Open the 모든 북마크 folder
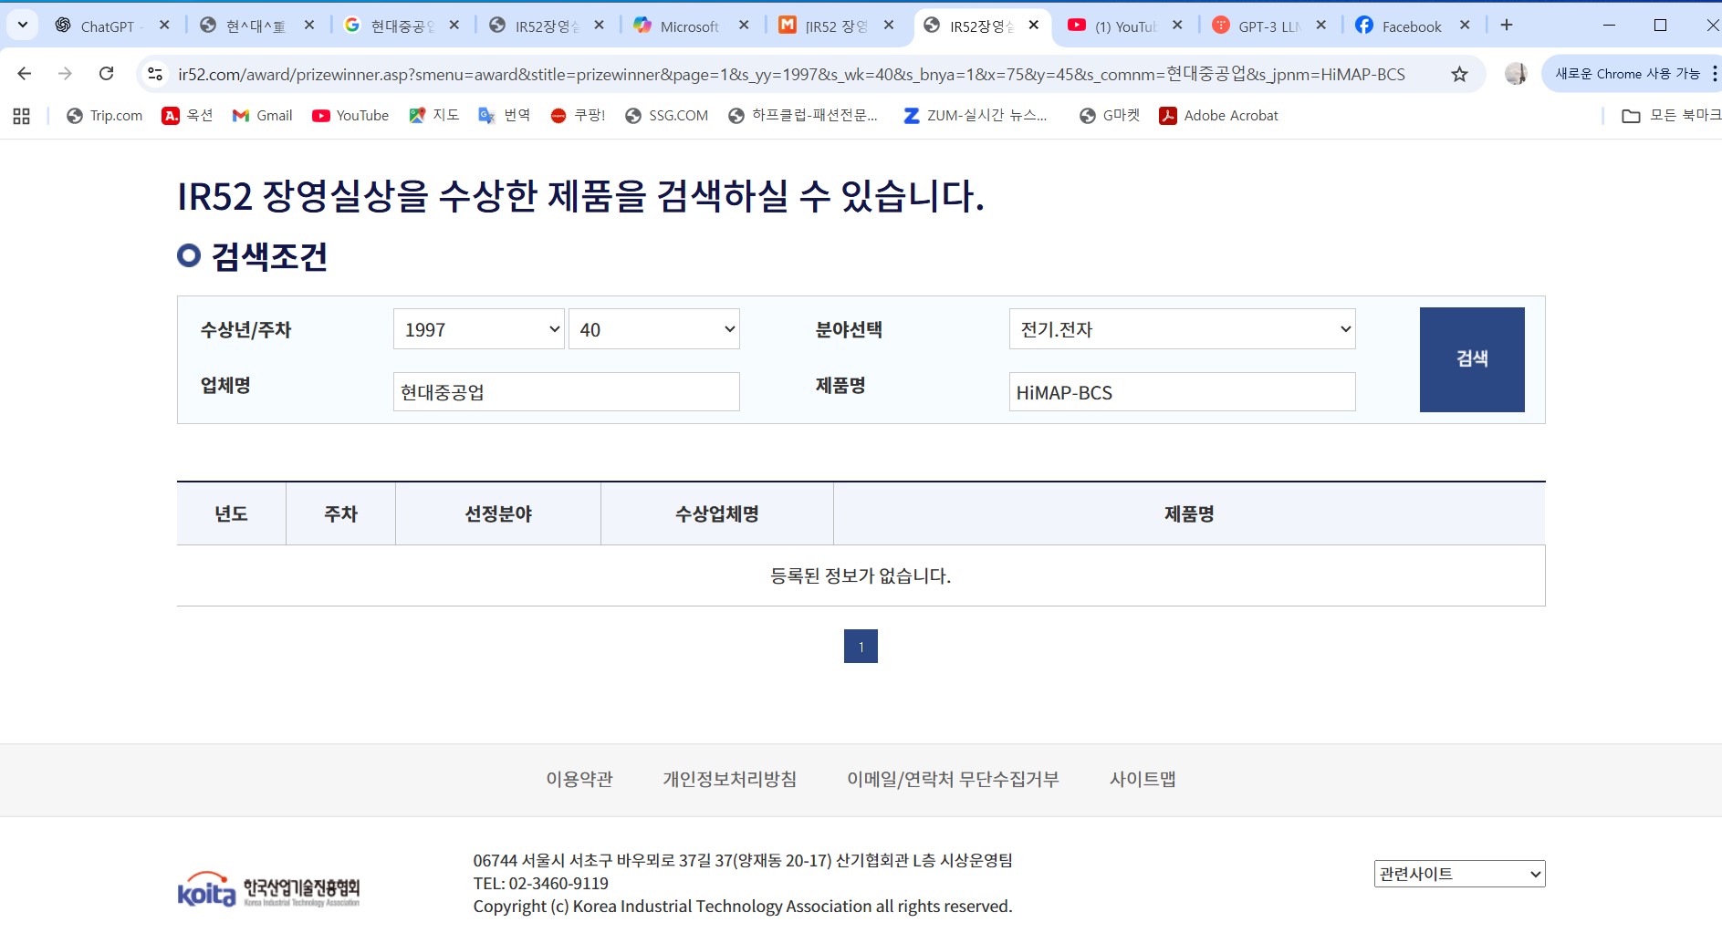This screenshot has width=1722, height=933. click(x=1671, y=116)
